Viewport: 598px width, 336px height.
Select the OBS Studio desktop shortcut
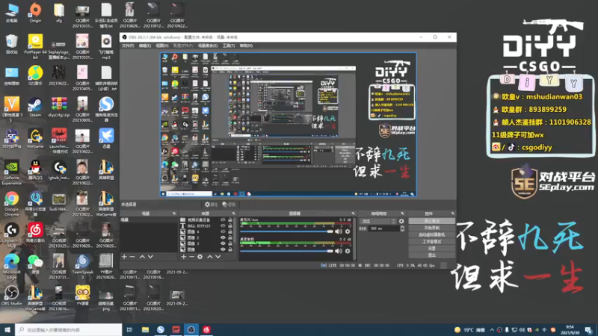tap(11, 296)
